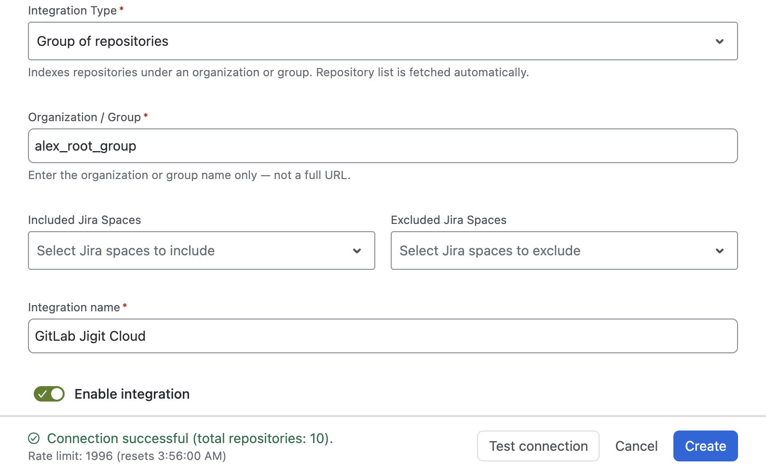Image resolution: width=766 pixels, height=473 pixels.
Task: Toggle the Enable integration switch
Action: point(49,394)
